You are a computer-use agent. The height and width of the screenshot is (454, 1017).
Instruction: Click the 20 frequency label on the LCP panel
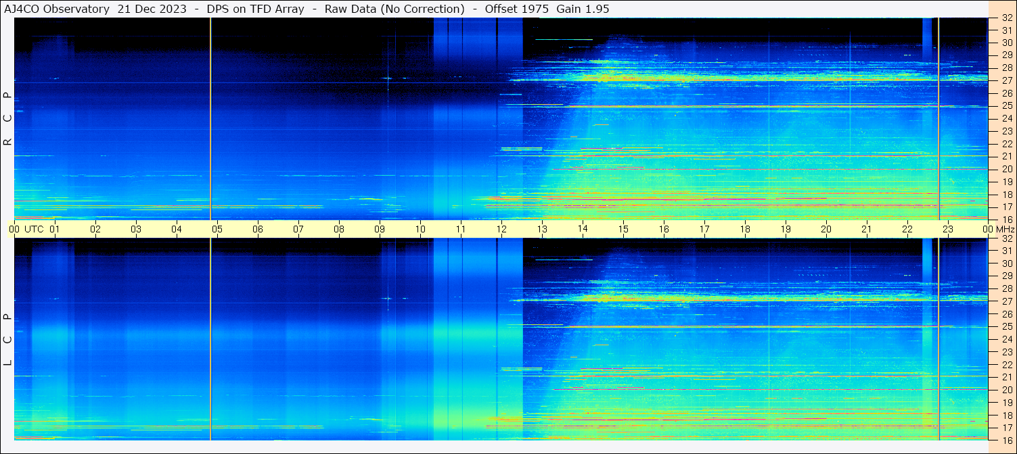click(x=1007, y=390)
